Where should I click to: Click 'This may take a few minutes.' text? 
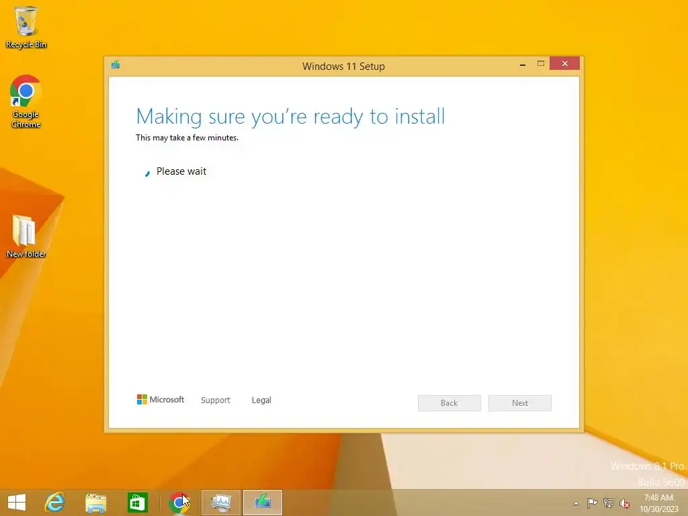click(x=187, y=138)
